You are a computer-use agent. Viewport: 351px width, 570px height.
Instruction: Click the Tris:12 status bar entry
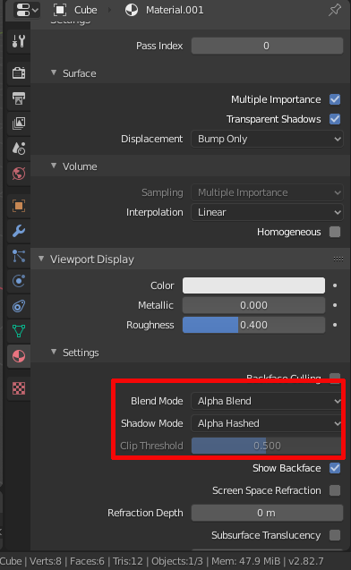click(128, 561)
